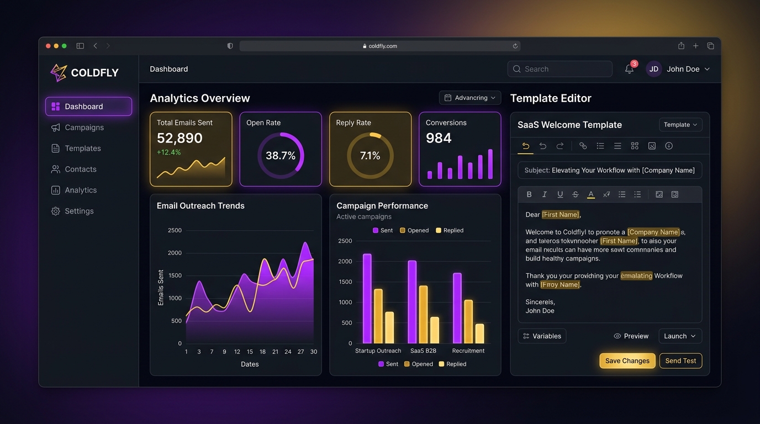Pick the text color A swatch

point(591,194)
